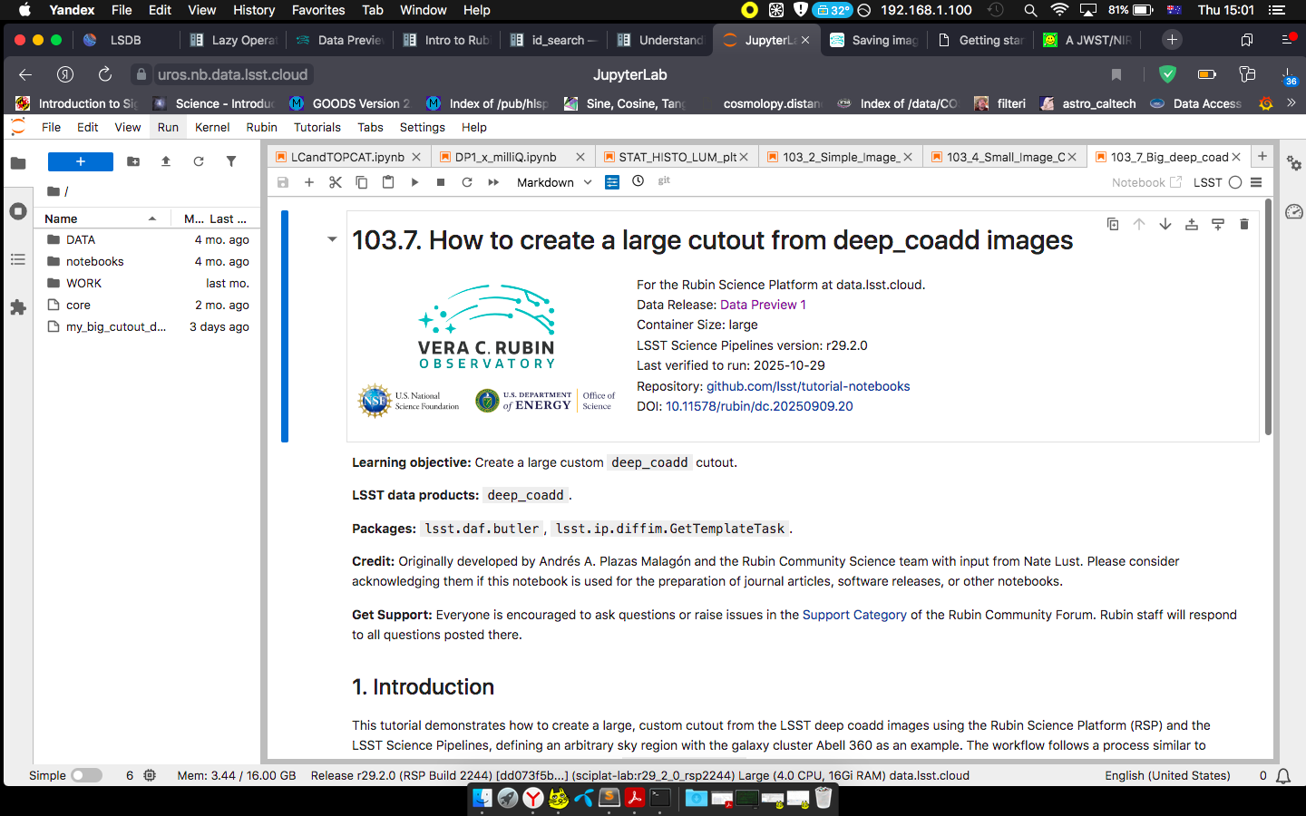Follow the Support Category link
The height and width of the screenshot is (816, 1306).
click(854, 615)
